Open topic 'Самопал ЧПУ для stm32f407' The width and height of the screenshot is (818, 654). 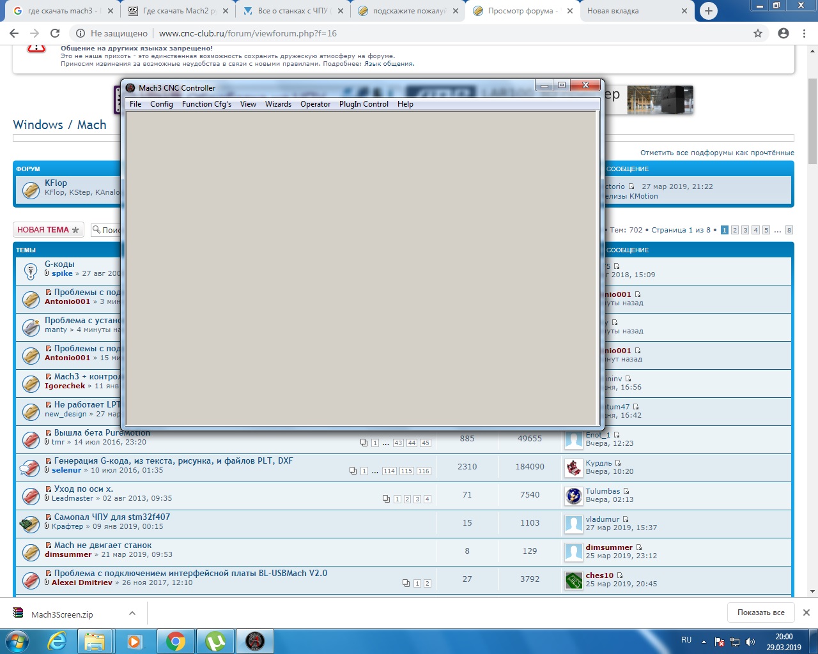click(112, 517)
